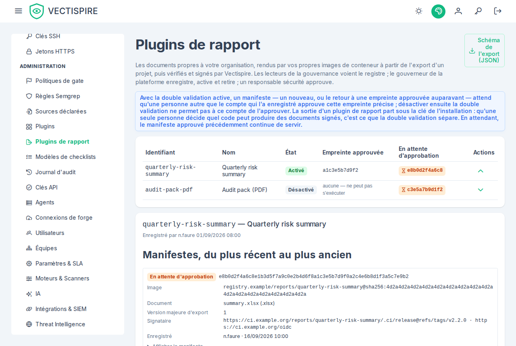Click the Audit pack (PDF) name cell

point(245,190)
